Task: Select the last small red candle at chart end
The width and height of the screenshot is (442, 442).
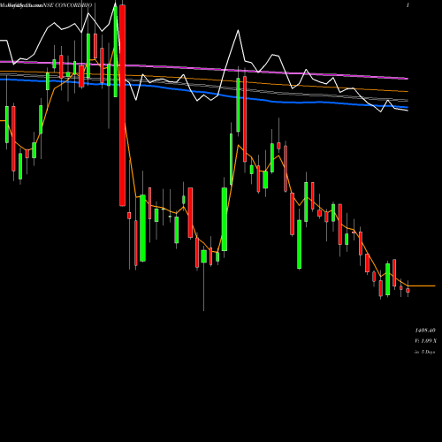Action: tap(408, 290)
